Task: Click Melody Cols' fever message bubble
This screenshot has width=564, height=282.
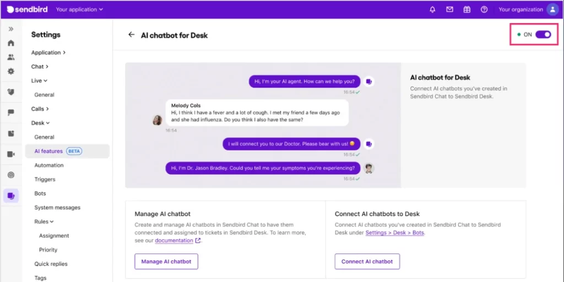Action: pos(257,113)
